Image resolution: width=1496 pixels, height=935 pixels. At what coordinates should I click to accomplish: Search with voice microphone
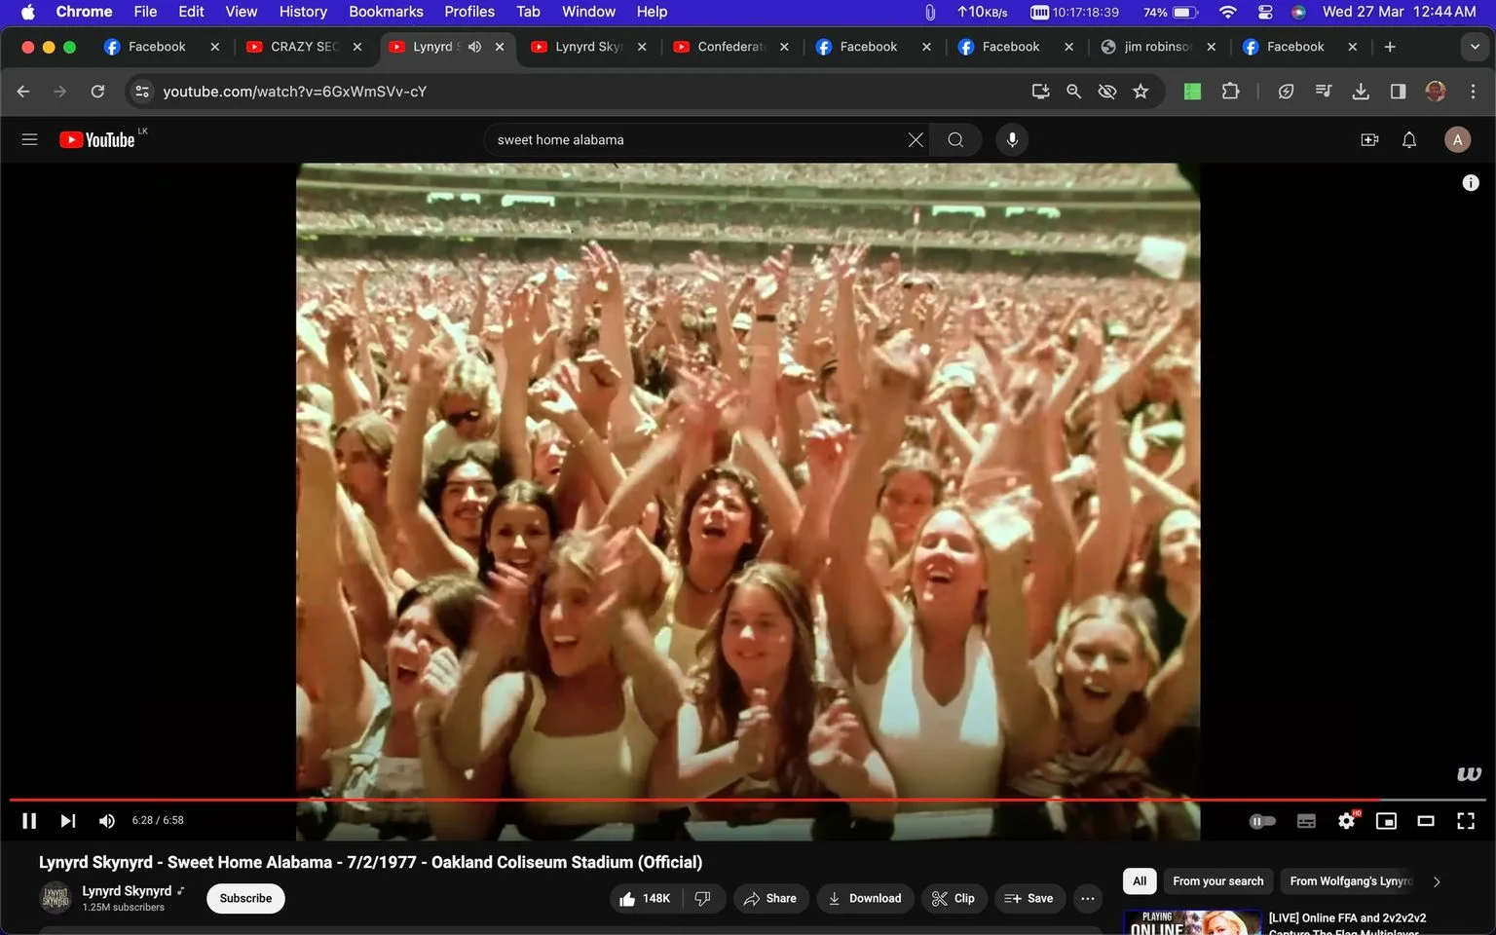(1012, 140)
